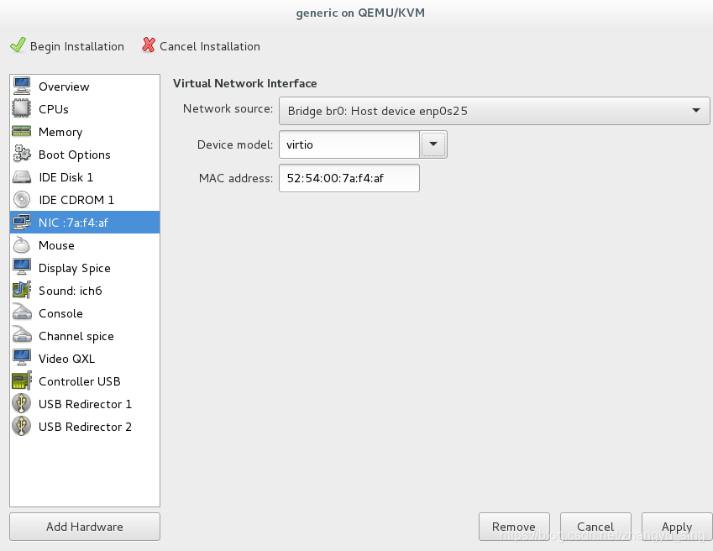Click the Sound ich6 sound card icon
The width and height of the screenshot is (713, 551).
pos(22,290)
